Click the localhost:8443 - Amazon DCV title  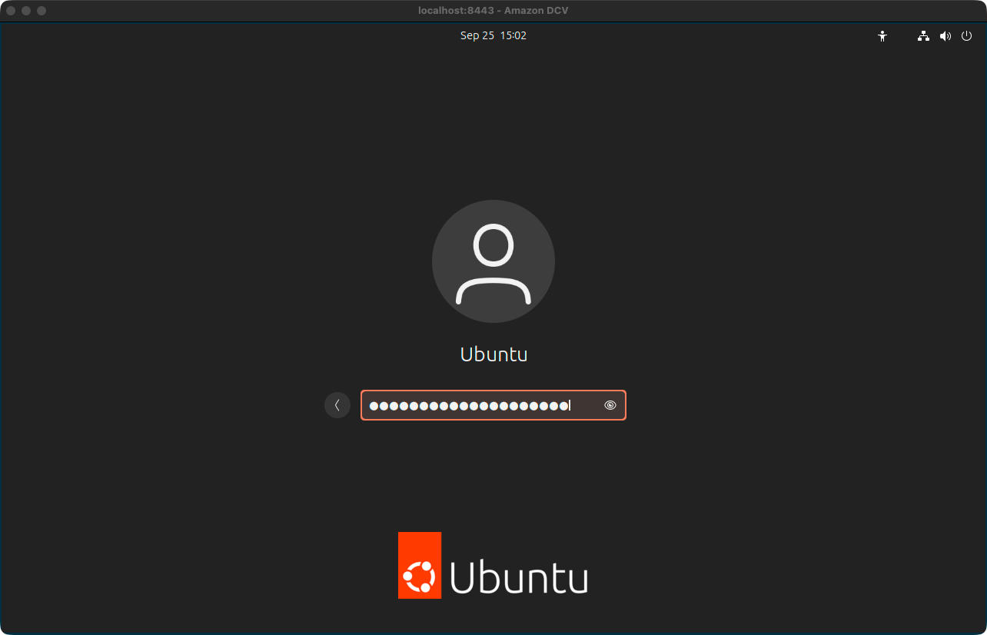click(x=493, y=11)
